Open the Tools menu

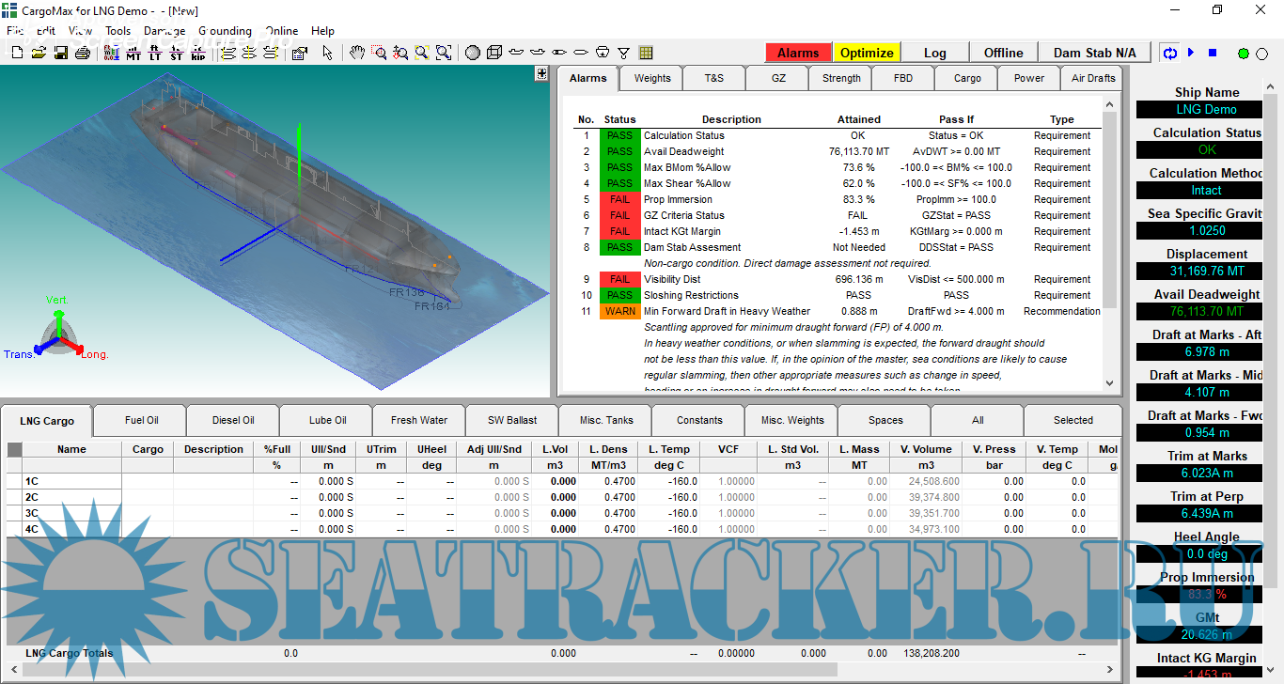(117, 31)
